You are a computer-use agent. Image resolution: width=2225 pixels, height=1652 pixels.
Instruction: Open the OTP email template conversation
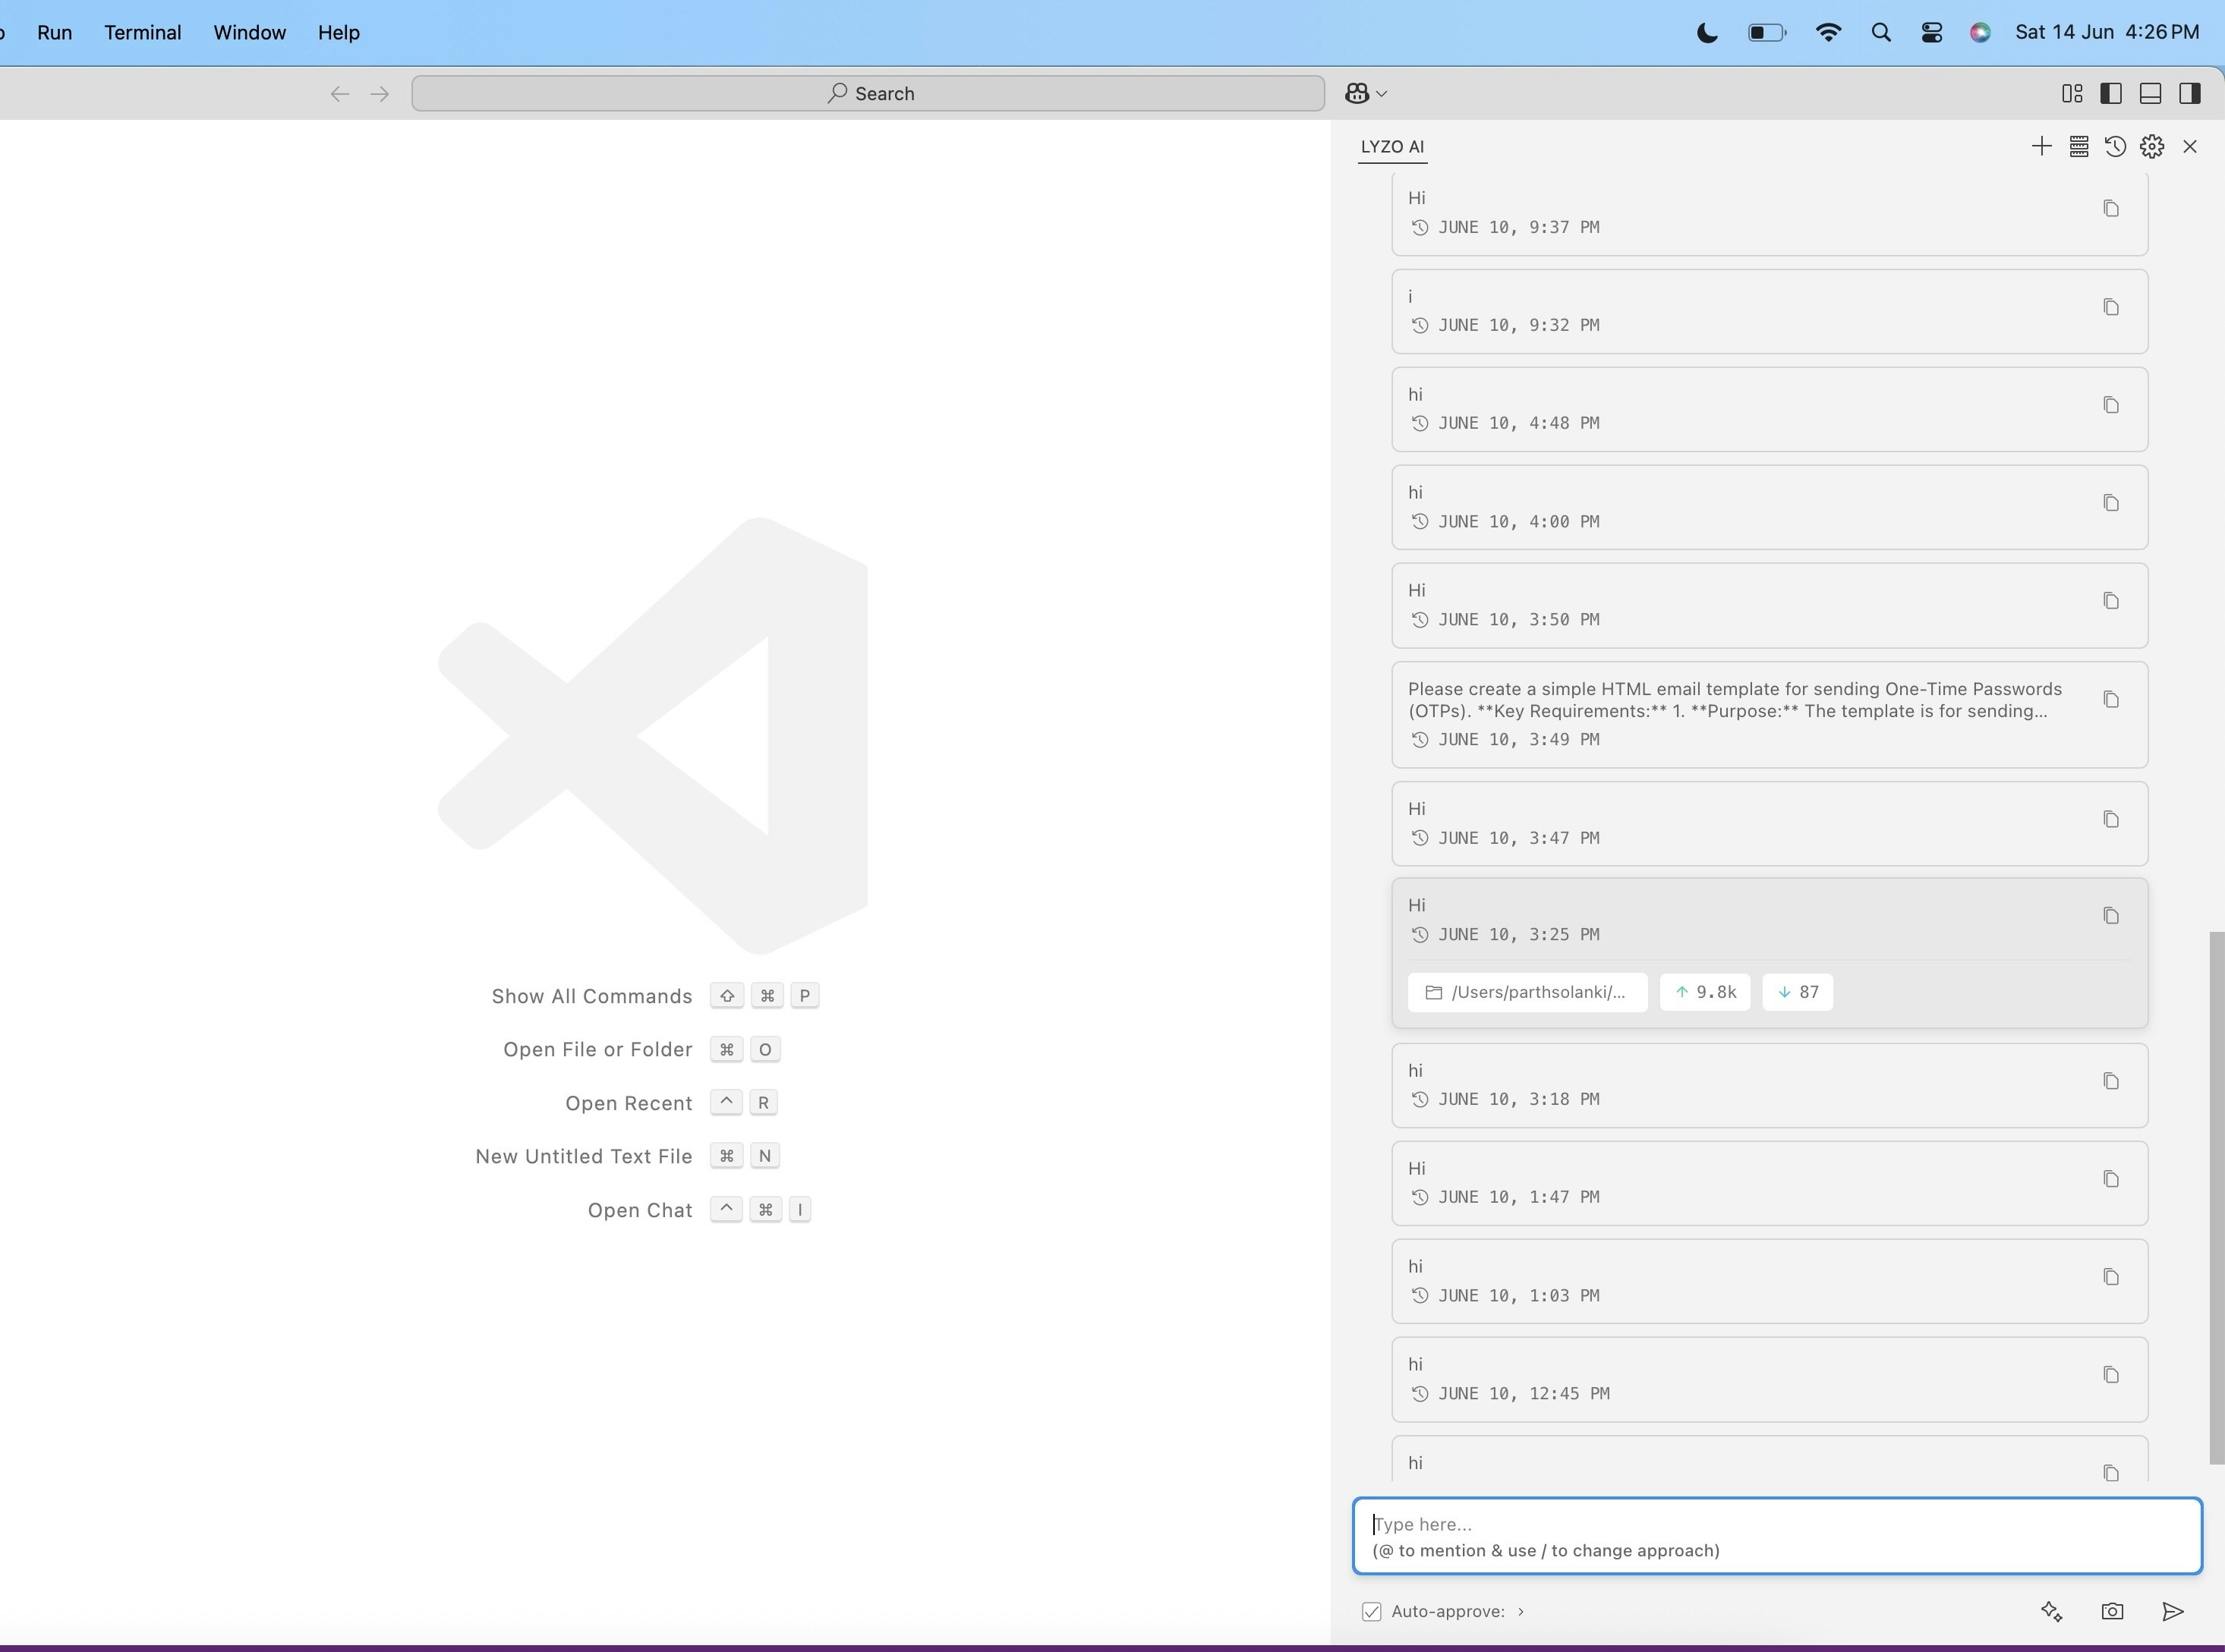click(1769, 714)
